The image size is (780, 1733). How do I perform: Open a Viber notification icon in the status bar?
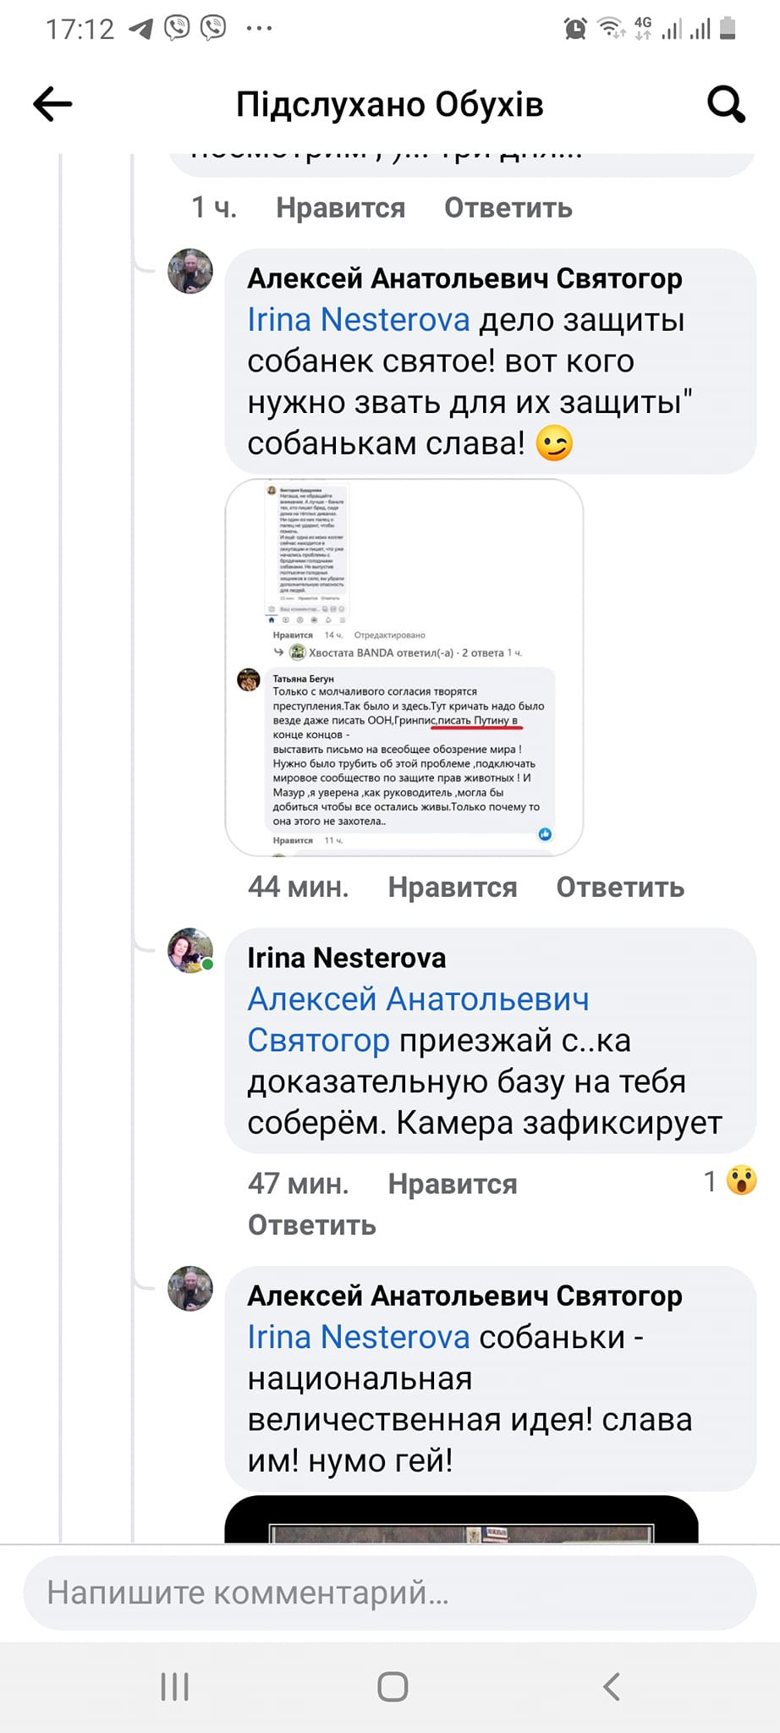click(175, 25)
